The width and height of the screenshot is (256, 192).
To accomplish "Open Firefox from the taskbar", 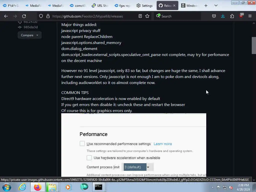I will 37,187.
